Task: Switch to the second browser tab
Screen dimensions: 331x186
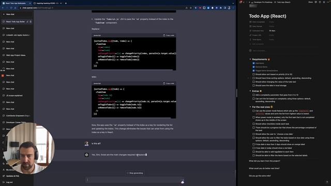Action: tap(47, 3)
